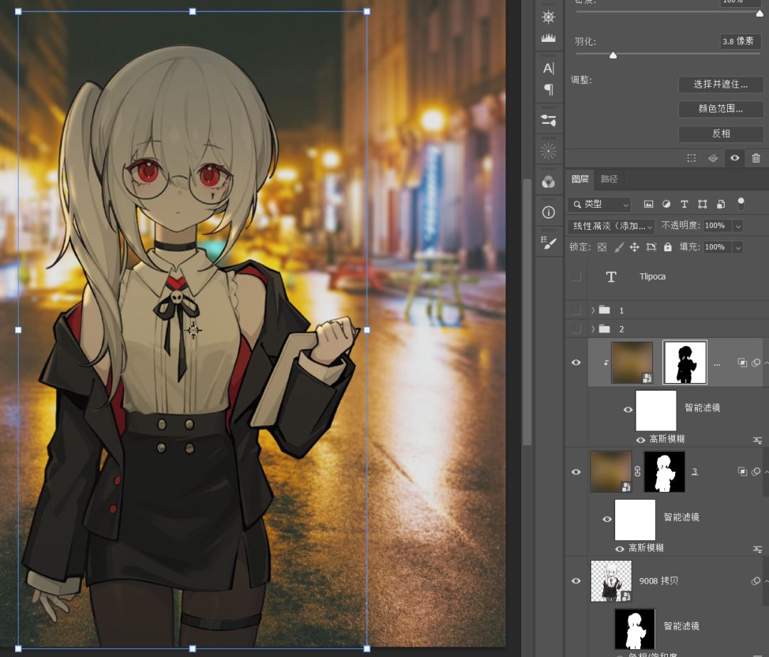Viewport: 769px width, 657px height.
Task: Open the Character panel icon
Action: pyautogui.click(x=548, y=68)
